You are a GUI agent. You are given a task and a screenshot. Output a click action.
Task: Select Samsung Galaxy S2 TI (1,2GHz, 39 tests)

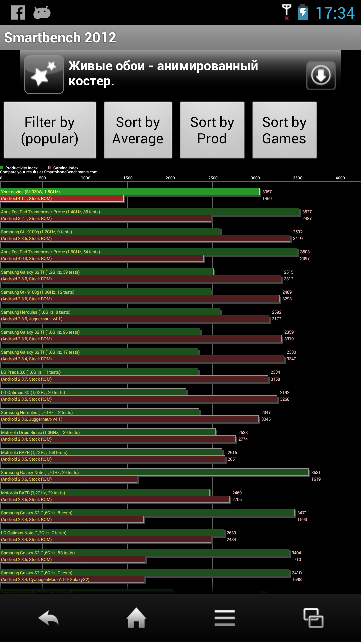click(141, 275)
